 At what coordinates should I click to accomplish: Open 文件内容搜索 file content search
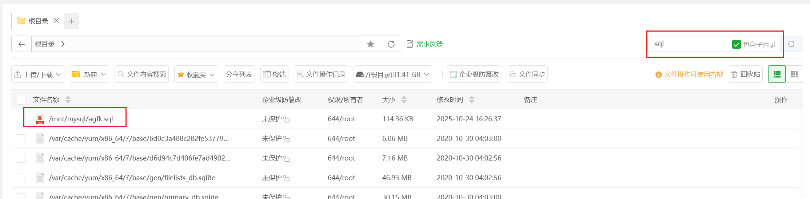pos(141,74)
